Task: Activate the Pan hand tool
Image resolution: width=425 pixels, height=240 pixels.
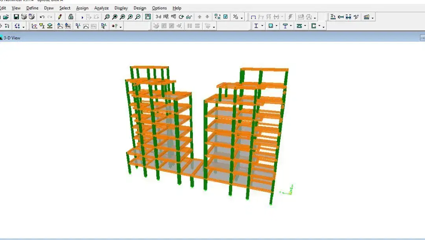Action: coord(148,17)
